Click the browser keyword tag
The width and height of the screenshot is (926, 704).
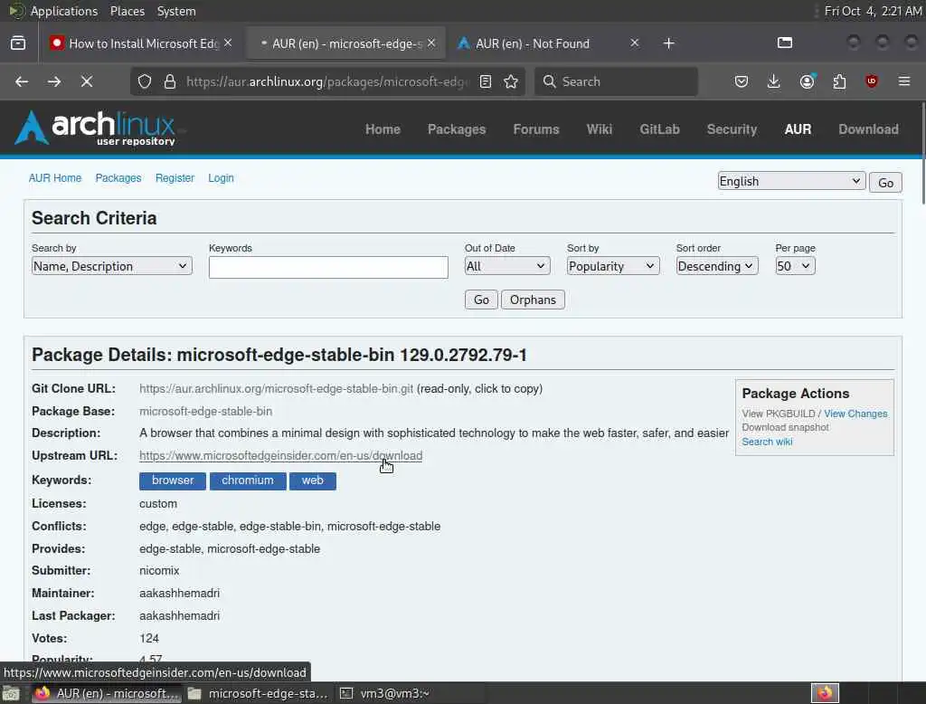pyautogui.click(x=173, y=480)
